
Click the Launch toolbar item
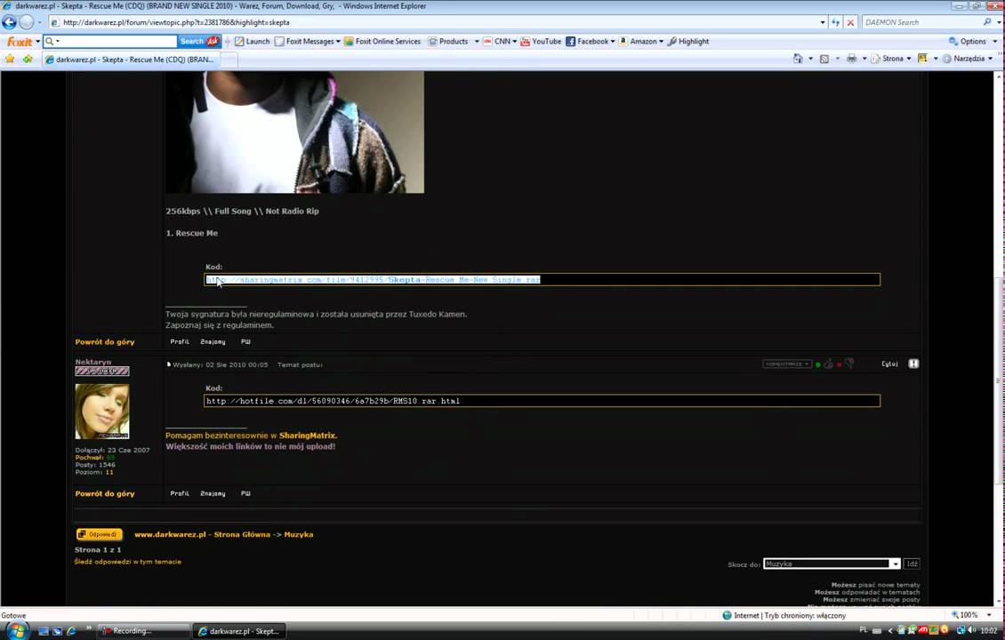[x=252, y=41]
